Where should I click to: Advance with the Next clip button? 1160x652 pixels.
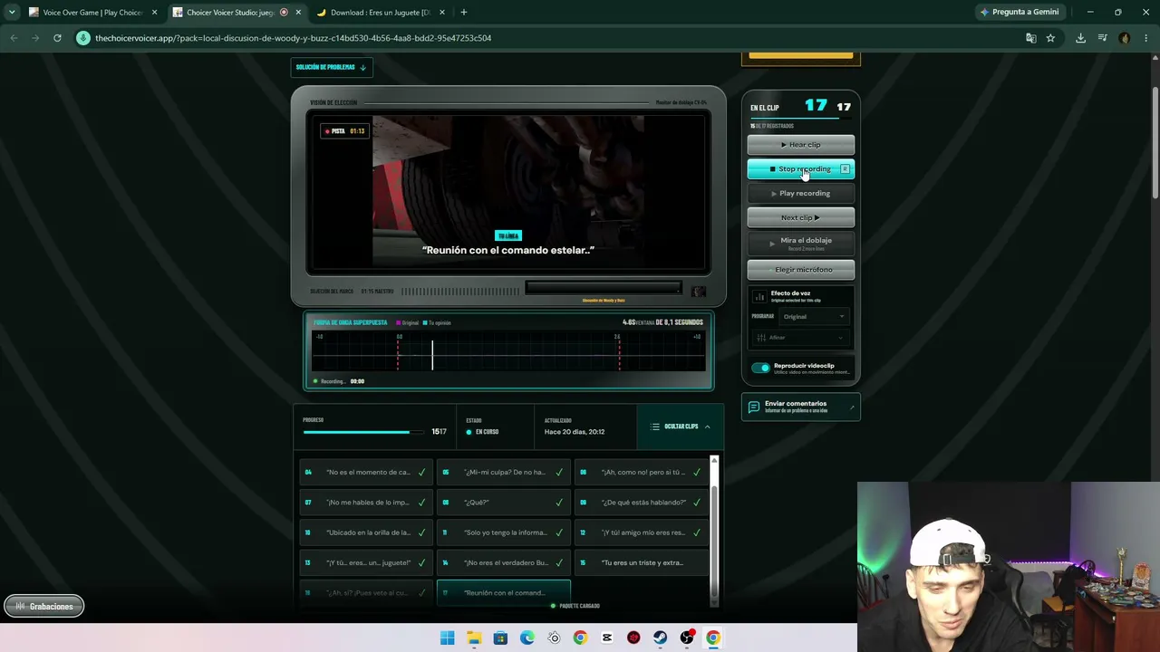point(800,217)
